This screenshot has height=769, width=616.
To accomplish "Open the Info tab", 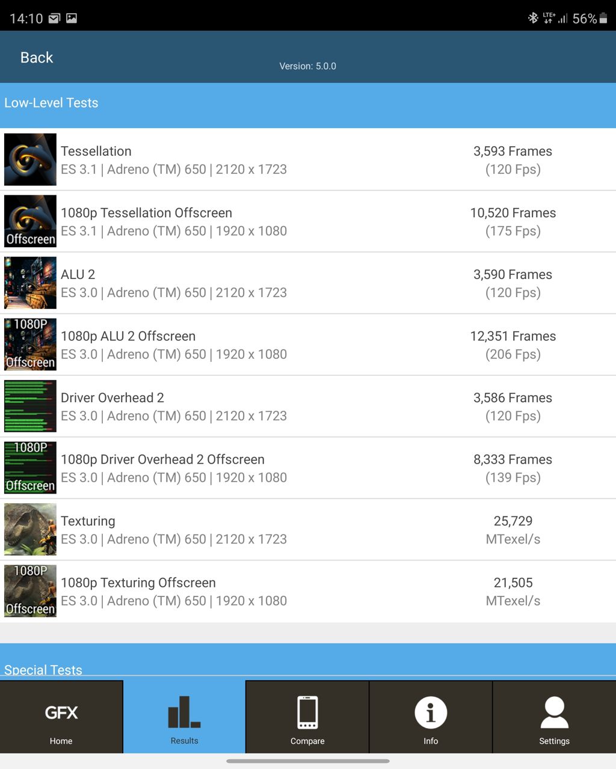I will [431, 717].
